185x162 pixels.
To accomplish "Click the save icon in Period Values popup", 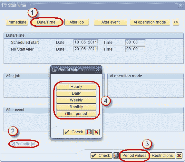I will [89, 132].
